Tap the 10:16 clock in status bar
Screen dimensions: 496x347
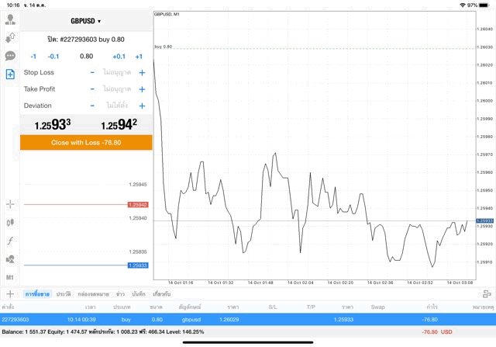(x=13, y=5)
